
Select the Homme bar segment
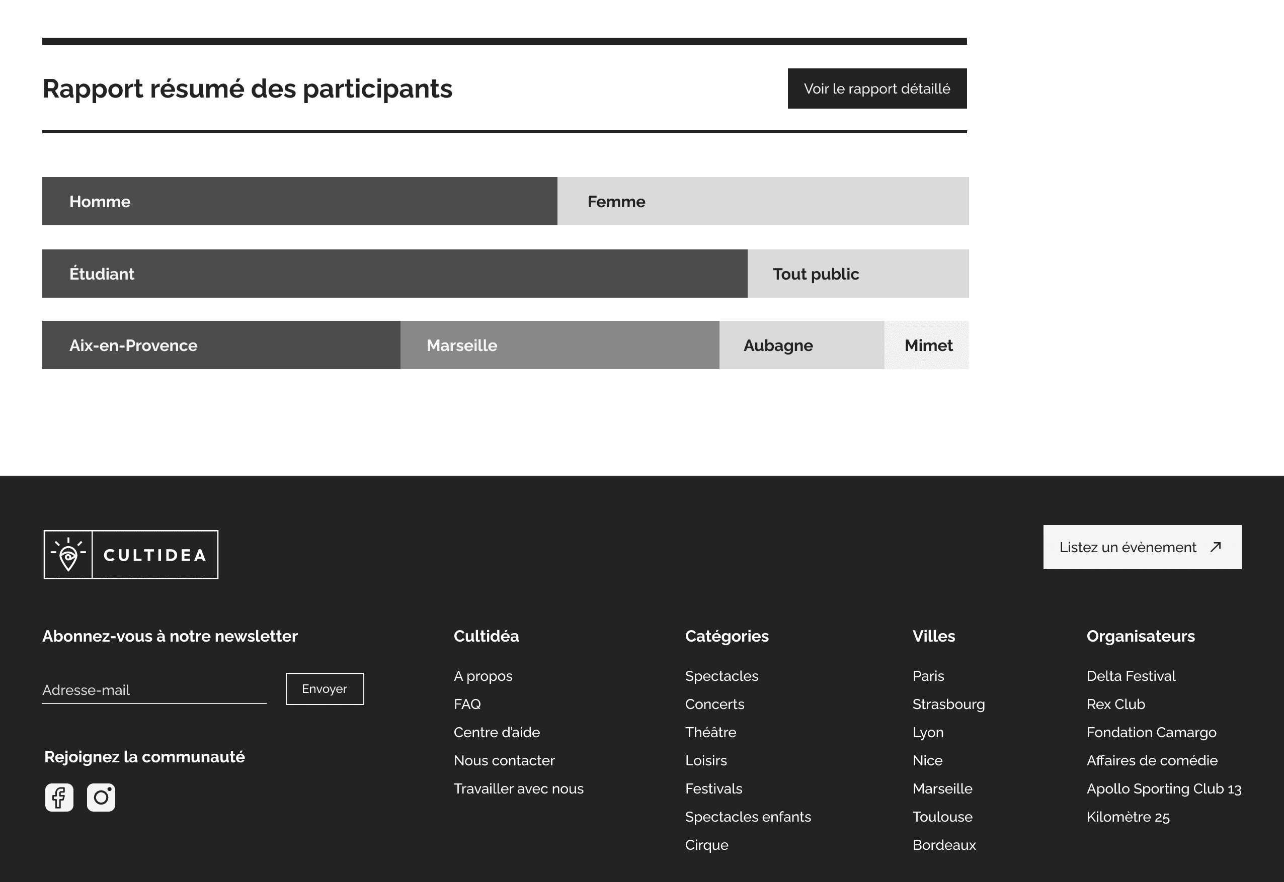tap(299, 201)
